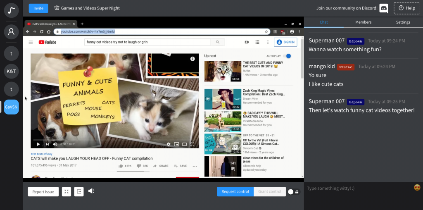Click the chat message input field
The width and height of the screenshot is (423, 210).
357,189
